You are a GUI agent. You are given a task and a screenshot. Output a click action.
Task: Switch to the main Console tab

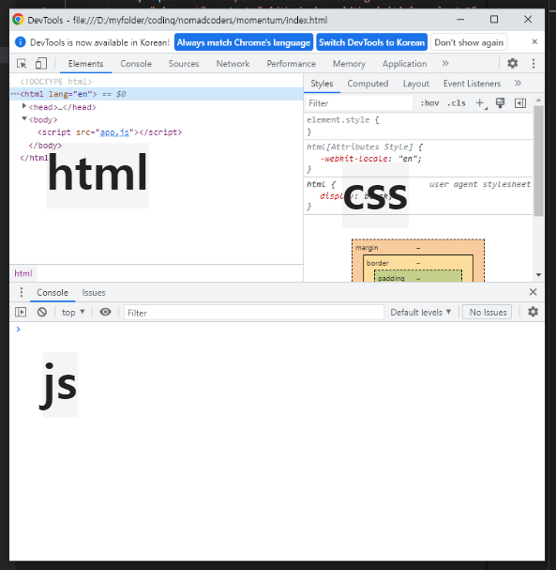136,64
